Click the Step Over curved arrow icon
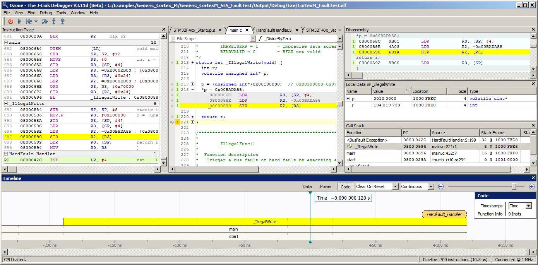 45,21
